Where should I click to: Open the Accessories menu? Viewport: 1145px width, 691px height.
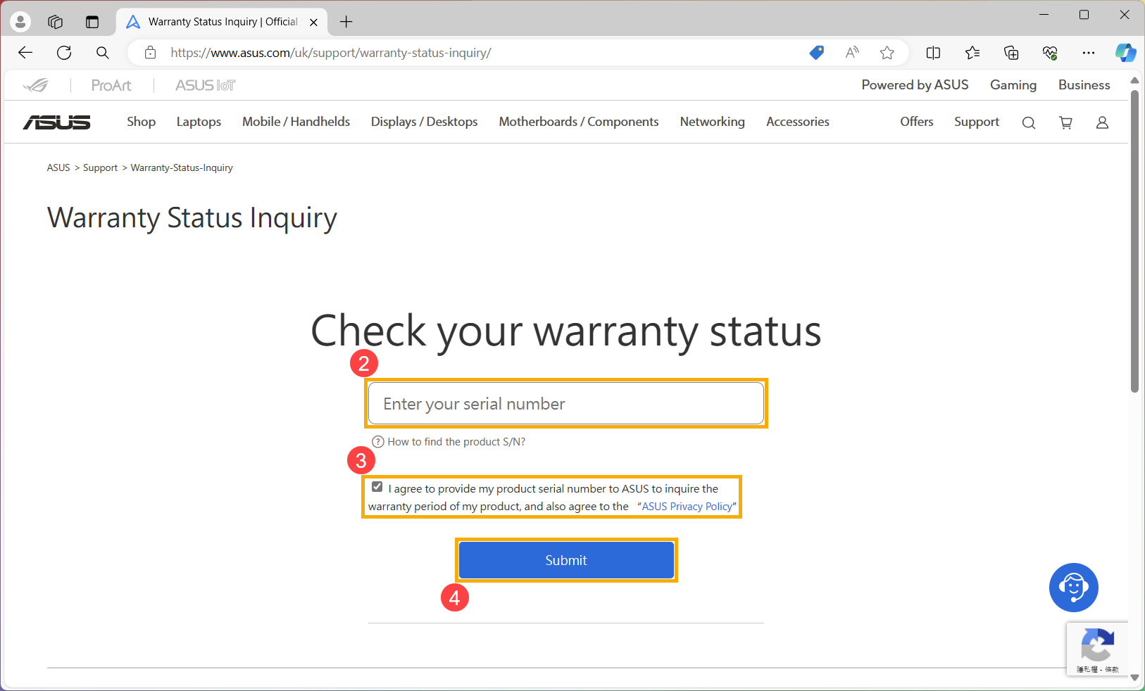798,122
